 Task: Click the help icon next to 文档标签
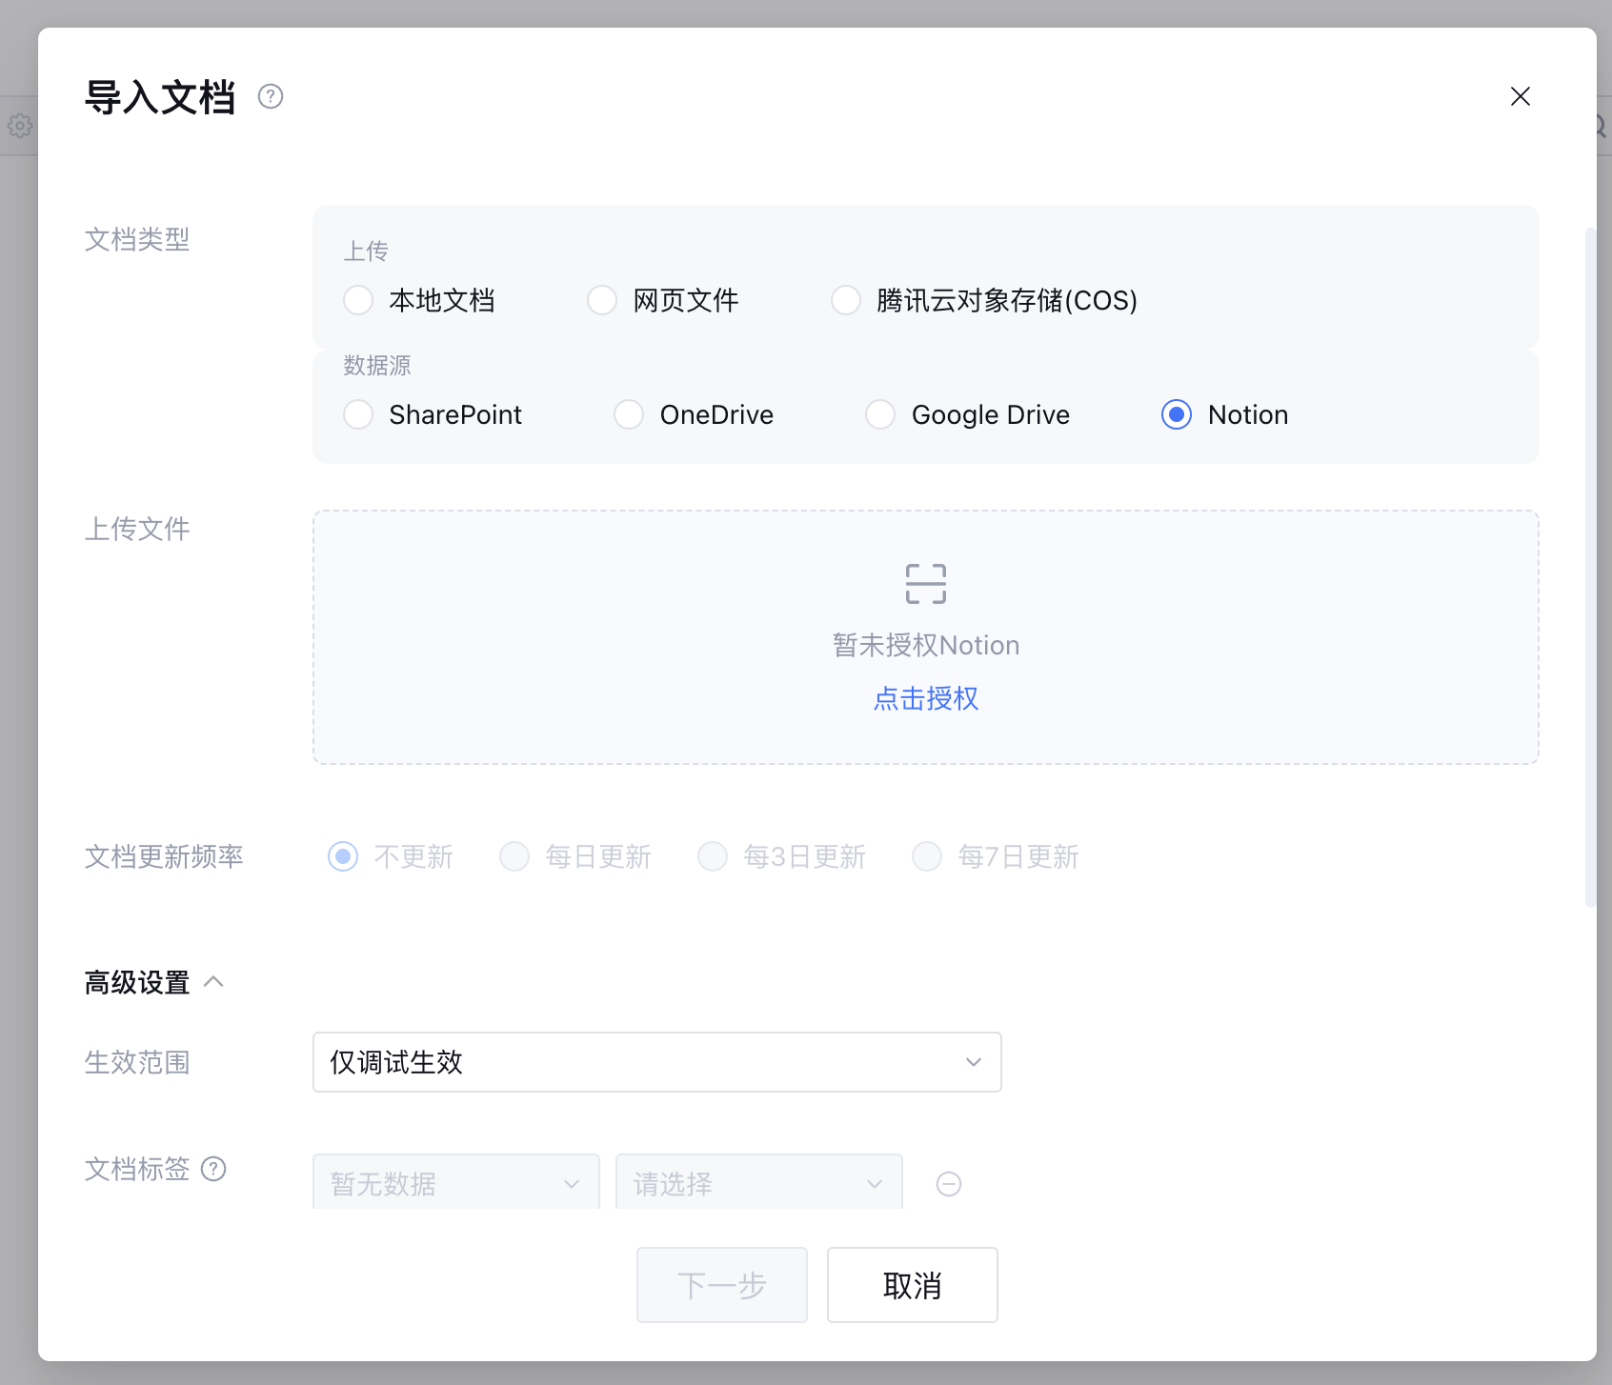pos(214,1169)
